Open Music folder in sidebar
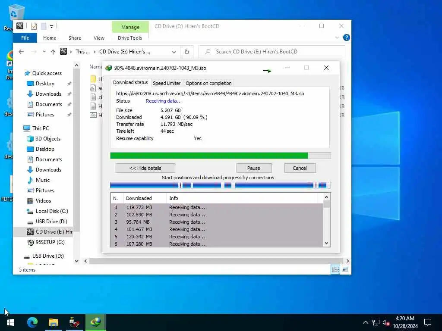This screenshot has width=442, height=331. [43, 180]
